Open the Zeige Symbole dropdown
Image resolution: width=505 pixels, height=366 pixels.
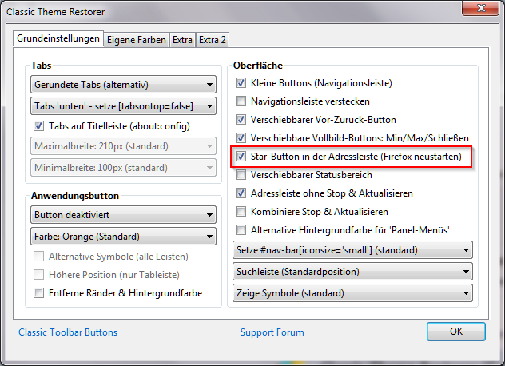point(352,293)
